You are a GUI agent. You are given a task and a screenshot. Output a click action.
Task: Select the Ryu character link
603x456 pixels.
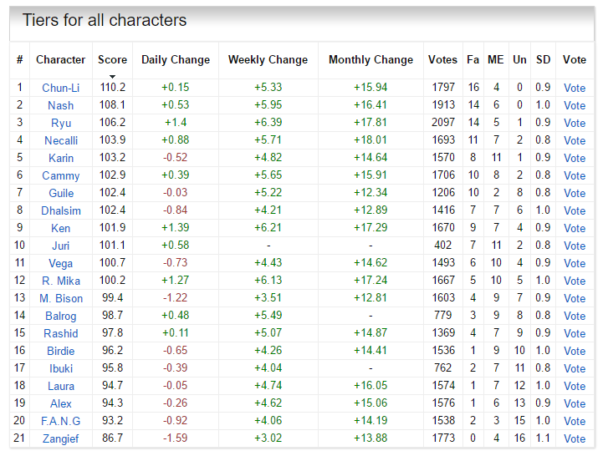(x=60, y=123)
